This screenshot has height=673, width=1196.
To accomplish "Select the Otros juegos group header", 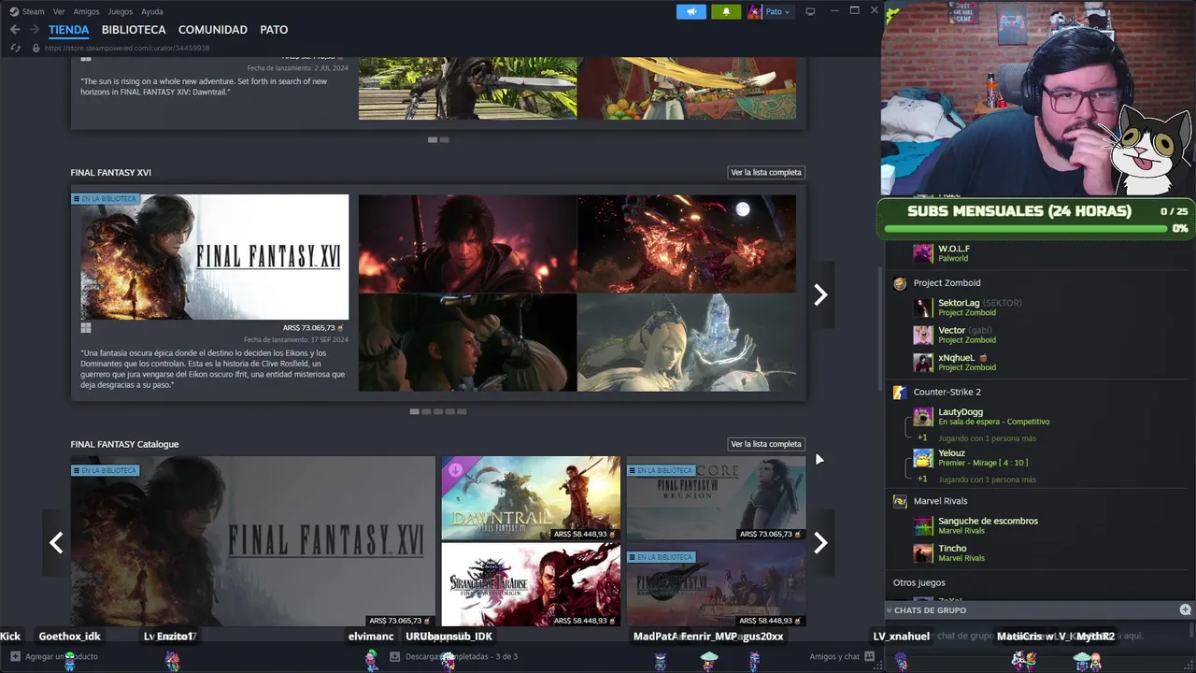I will [918, 582].
